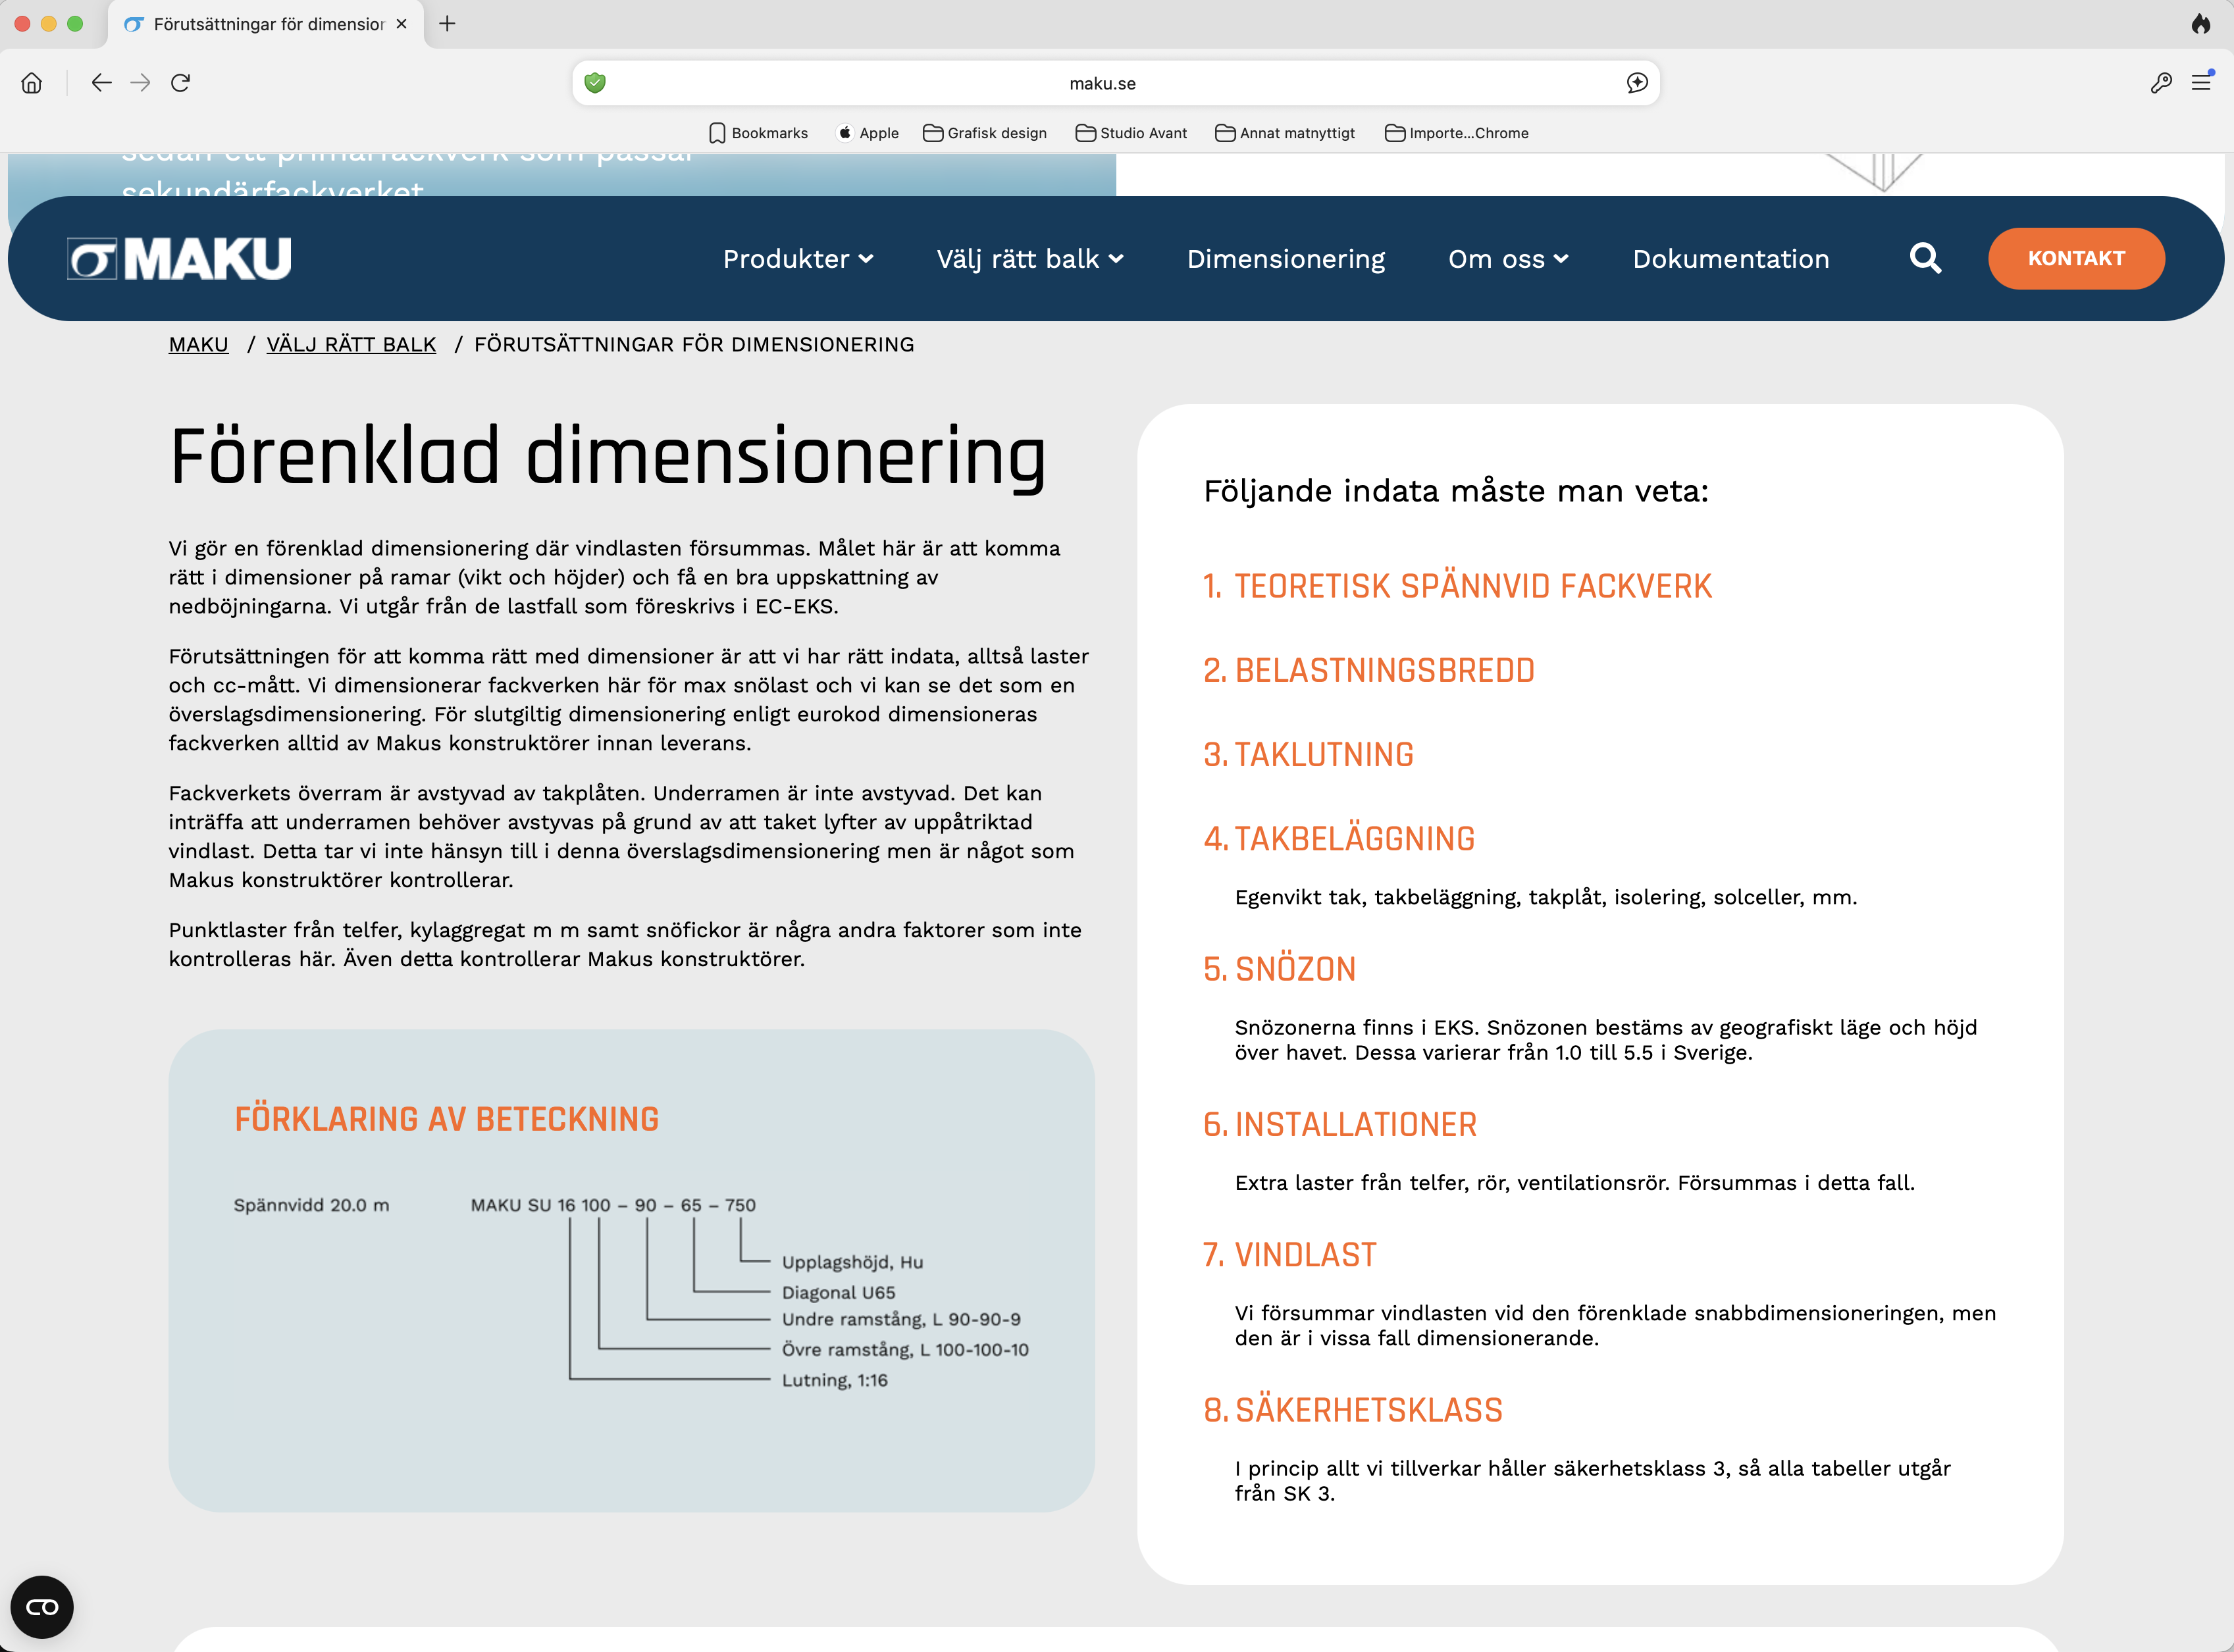Click the text Följande indata måste man veta:
Screen dimensions: 2234x1652
pos(1456,491)
